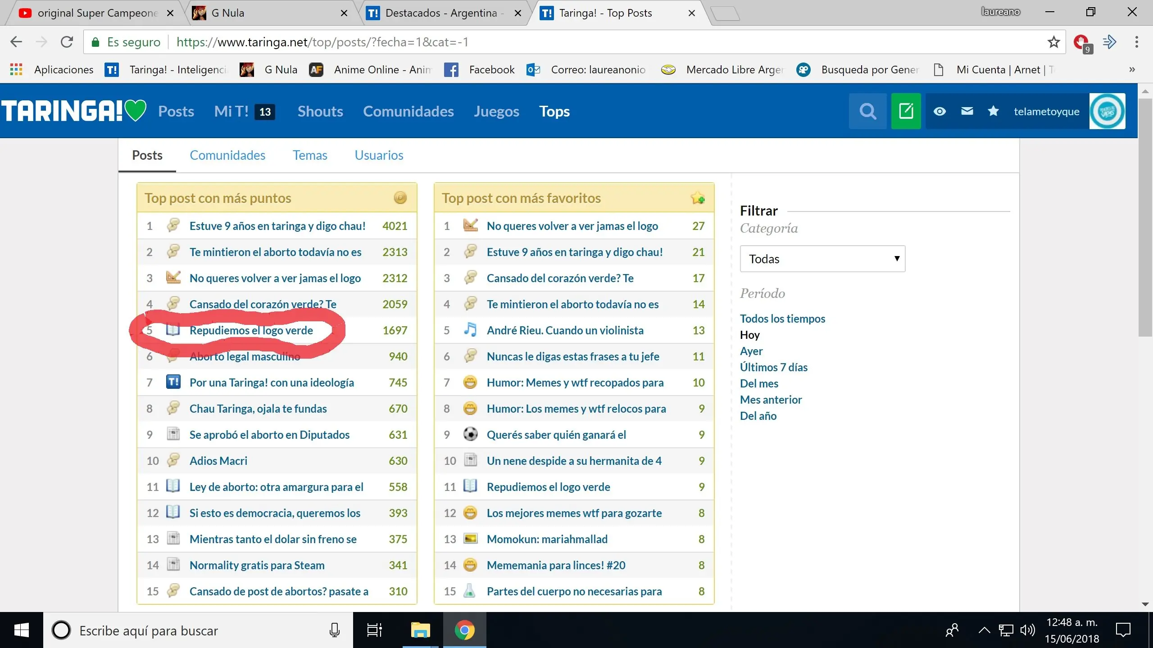Viewport: 1153px width, 648px height.
Task: Switch to the Comunidades tops tab
Action: [x=227, y=155]
